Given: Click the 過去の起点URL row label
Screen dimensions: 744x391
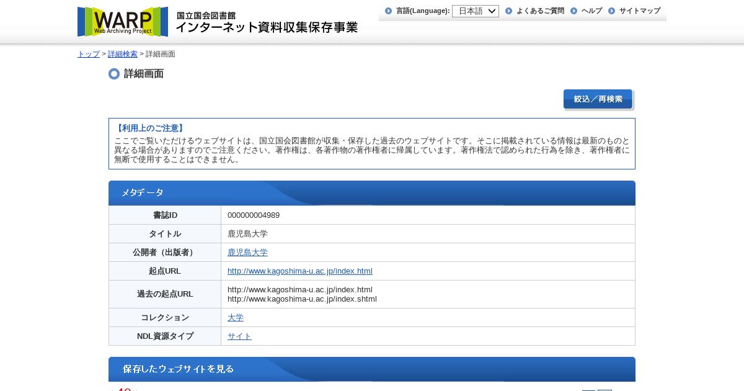Looking at the screenshot, I should (165, 294).
